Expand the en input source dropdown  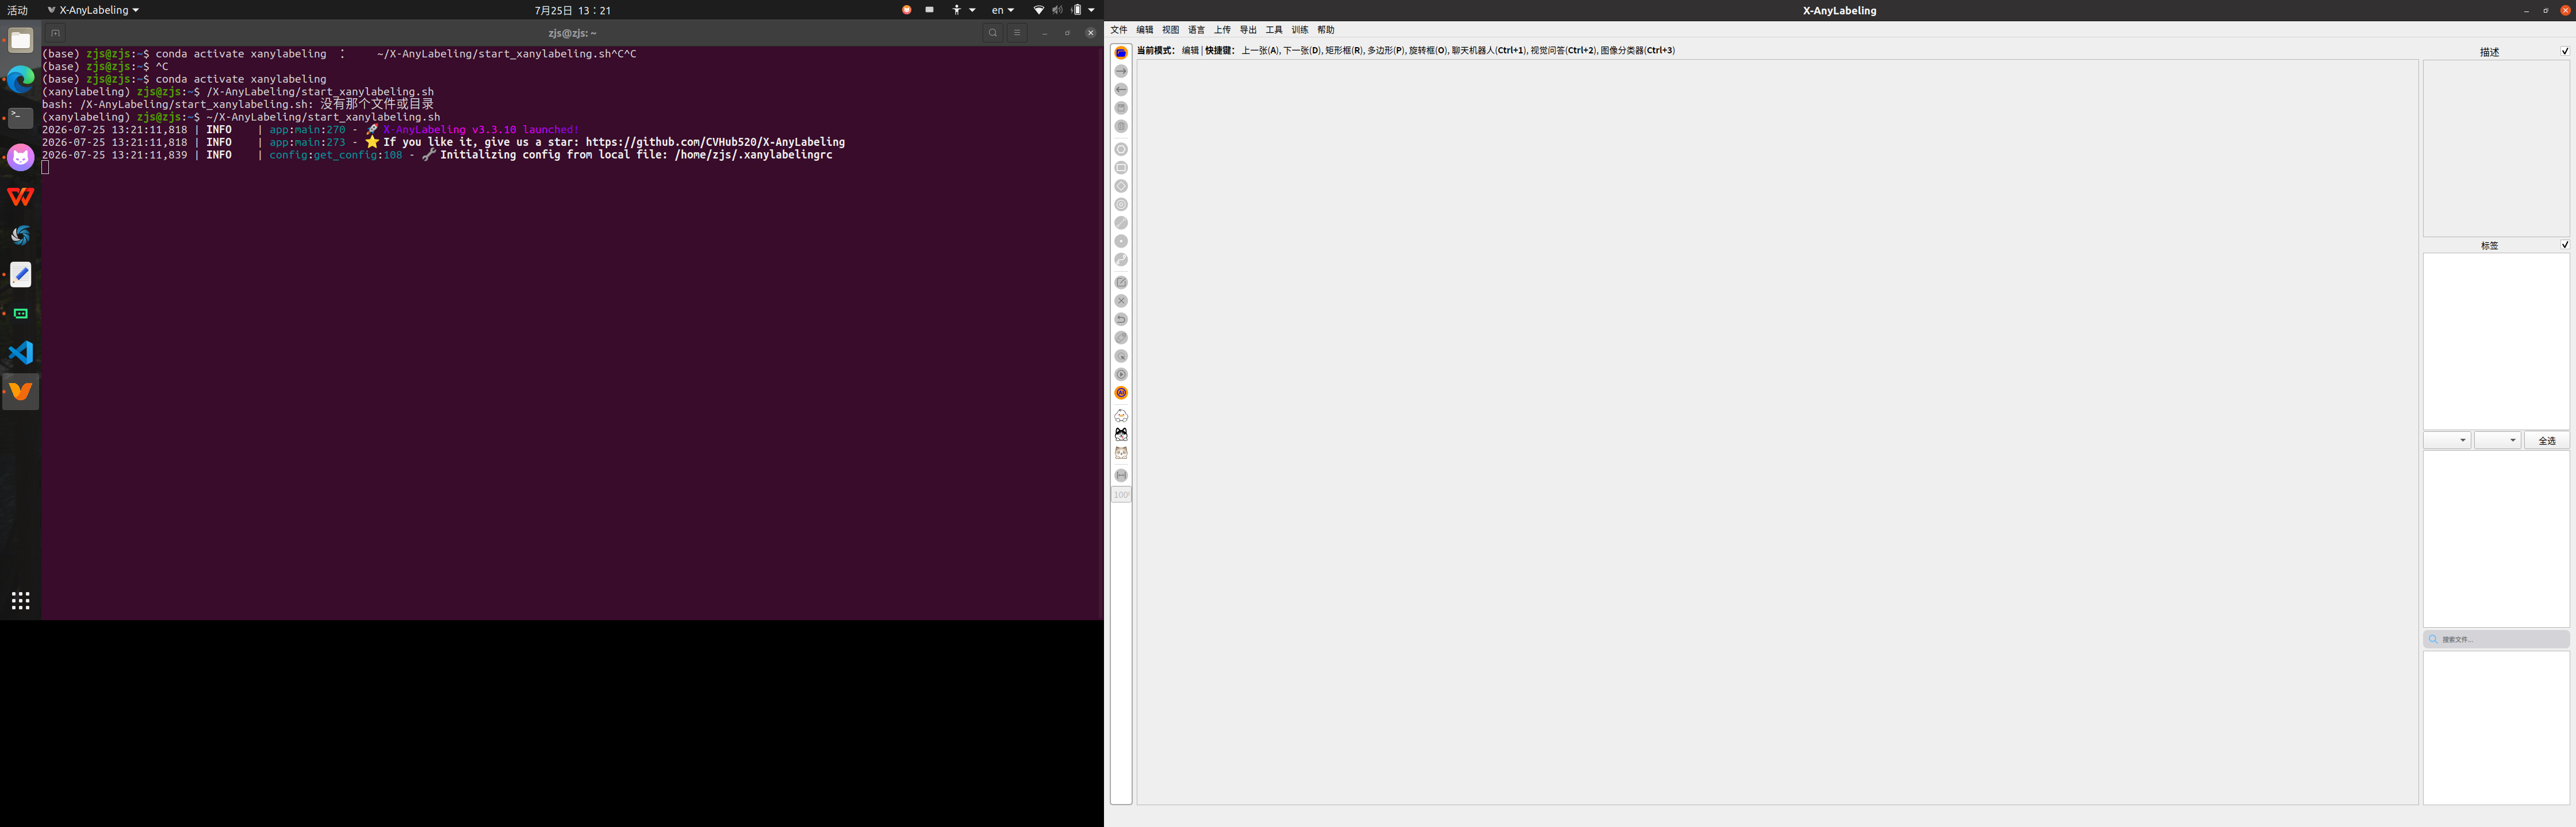(1002, 10)
